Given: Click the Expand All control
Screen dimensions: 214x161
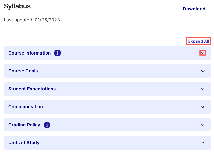Looking at the screenshot, I should coord(198,41).
